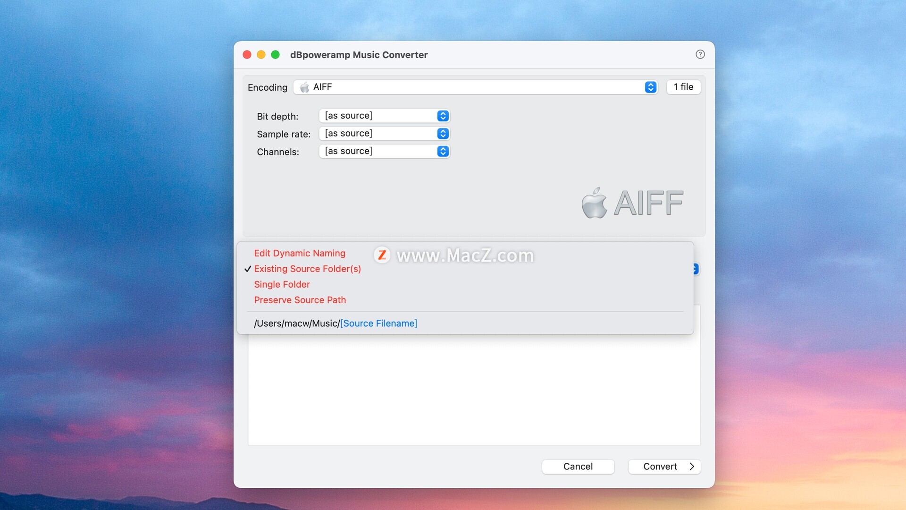Viewport: 906px width, 510px height.
Task: Click the empty white list area
Action: coord(474,392)
